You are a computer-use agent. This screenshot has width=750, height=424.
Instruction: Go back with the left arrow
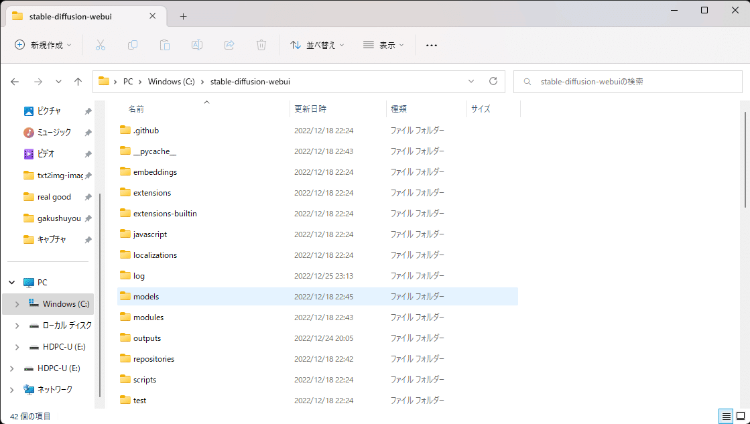click(15, 82)
